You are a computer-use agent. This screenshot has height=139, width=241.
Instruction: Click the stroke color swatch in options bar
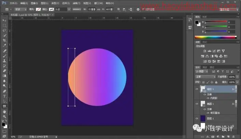[x=51, y=10]
